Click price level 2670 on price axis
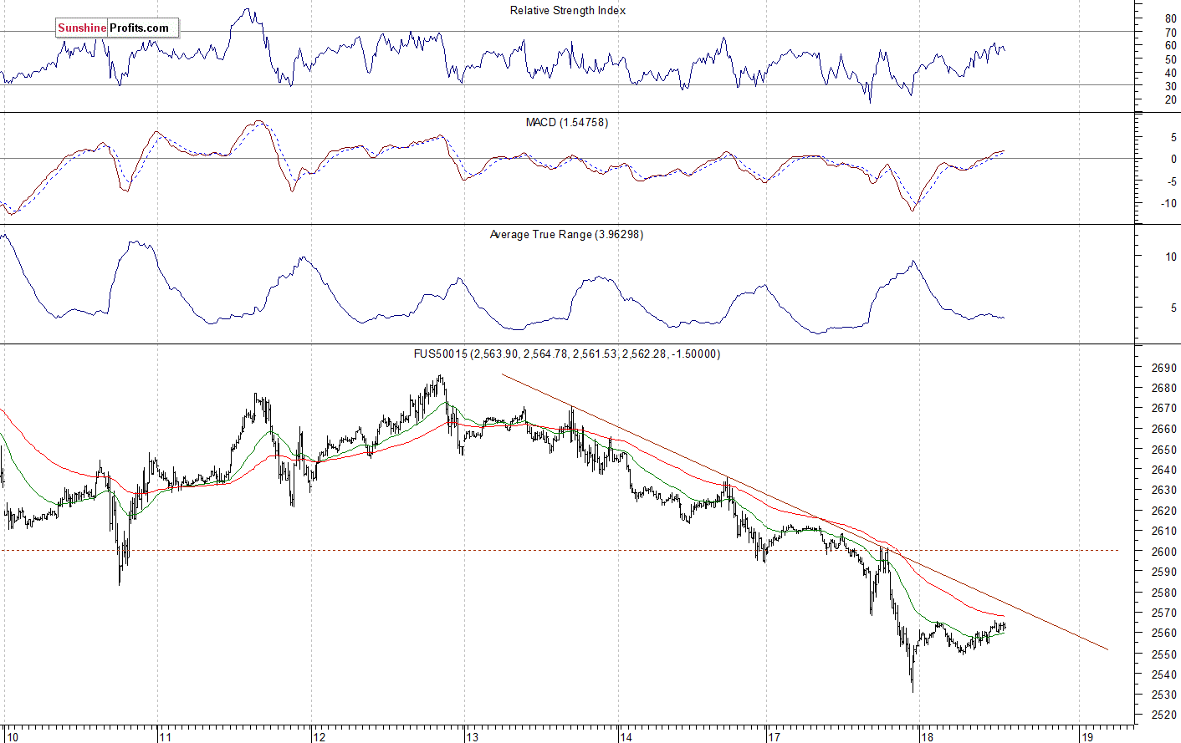This screenshot has width=1181, height=743. pyautogui.click(x=1163, y=409)
